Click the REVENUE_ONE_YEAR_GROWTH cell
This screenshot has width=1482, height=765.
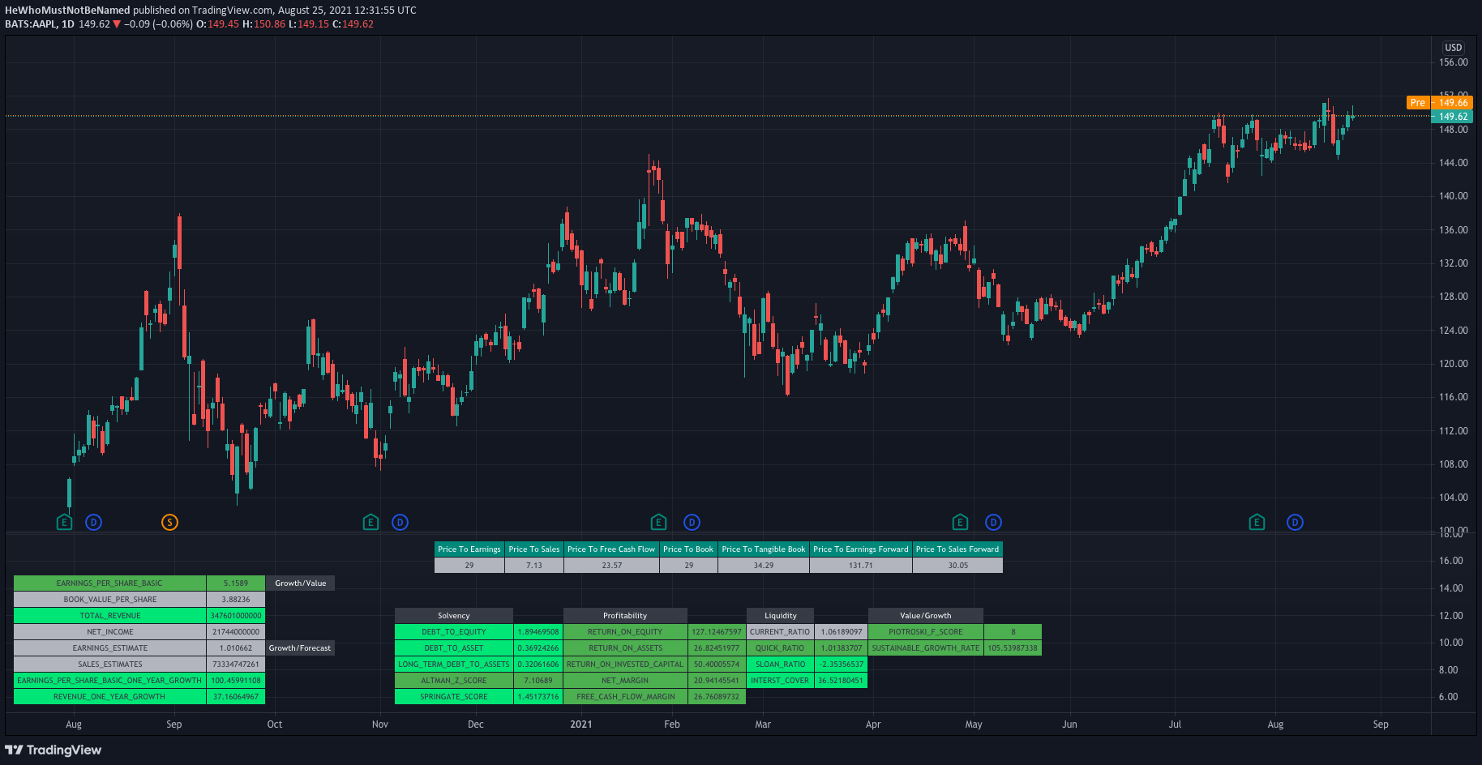pyautogui.click(x=109, y=697)
